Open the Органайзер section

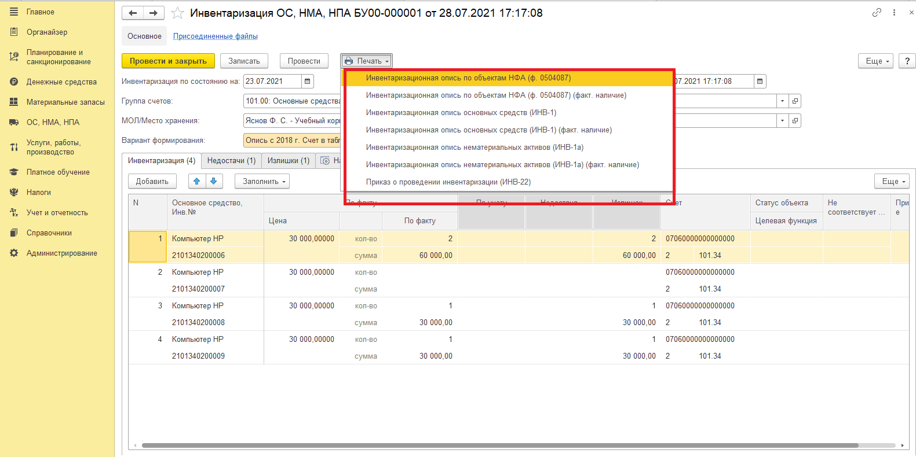click(x=47, y=32)
